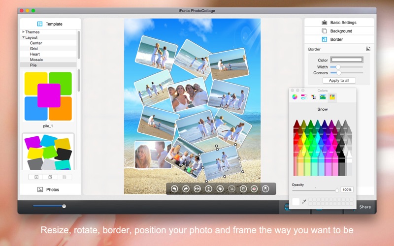This screenshot has height=246, width=394.
Task: Flip the selected photo vertically
Action: point(208,189)
